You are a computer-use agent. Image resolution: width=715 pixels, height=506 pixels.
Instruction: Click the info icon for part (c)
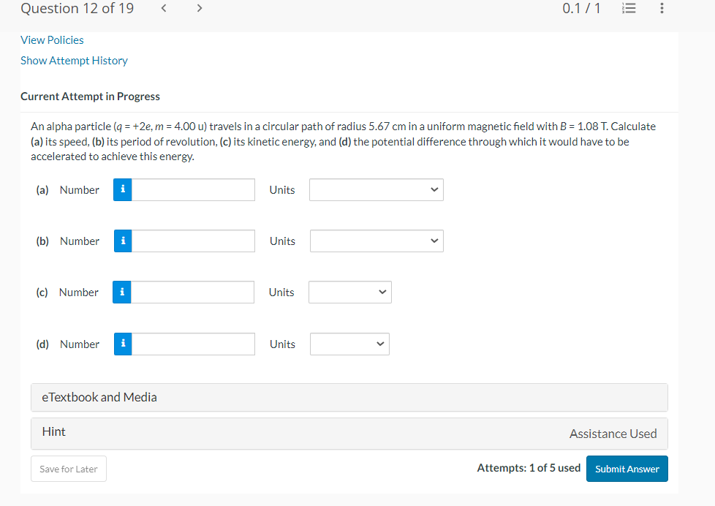point(122,292)
